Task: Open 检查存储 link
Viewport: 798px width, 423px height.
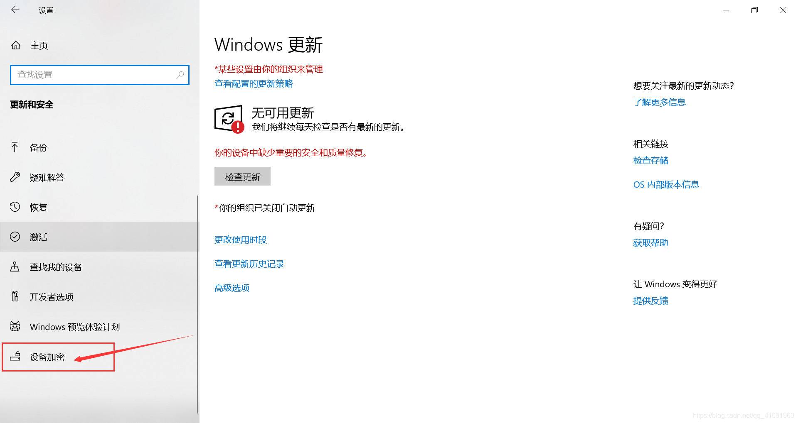Action: [x=651, y=160]
